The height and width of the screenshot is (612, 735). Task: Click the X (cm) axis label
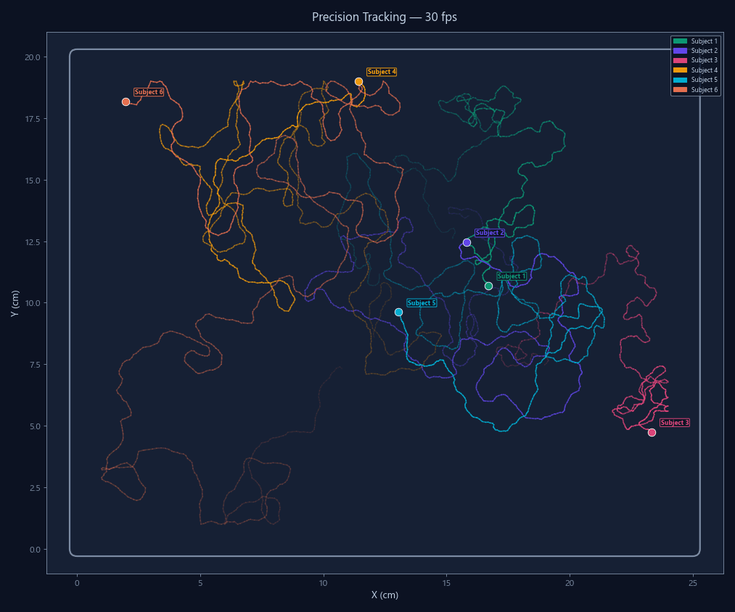point(385,595)
